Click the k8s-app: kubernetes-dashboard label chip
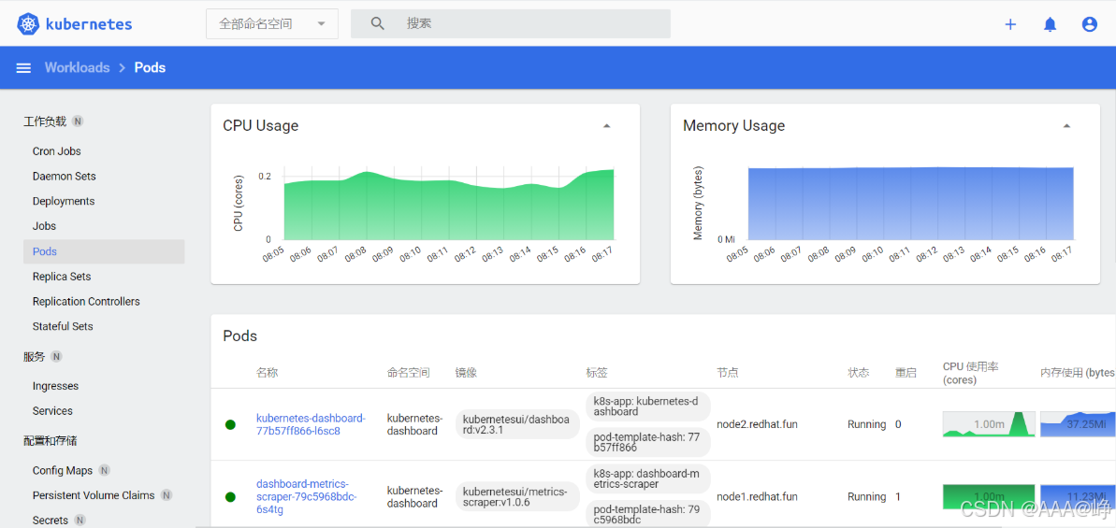This screenshot has height=528, width=1116. coord(648,407)
